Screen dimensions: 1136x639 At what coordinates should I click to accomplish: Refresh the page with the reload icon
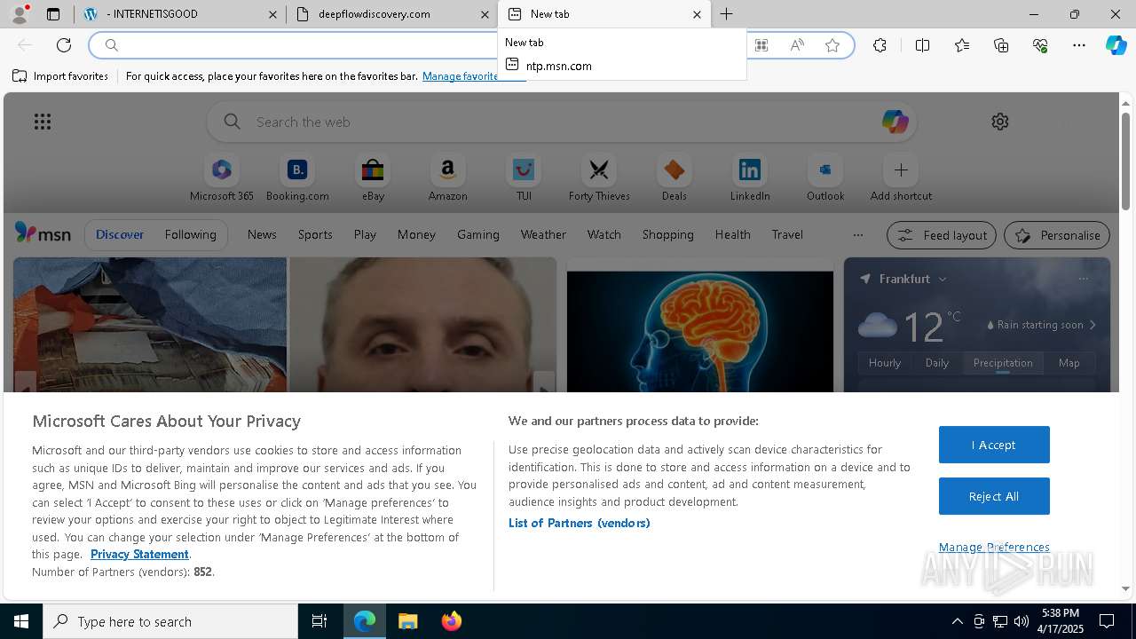64,45
